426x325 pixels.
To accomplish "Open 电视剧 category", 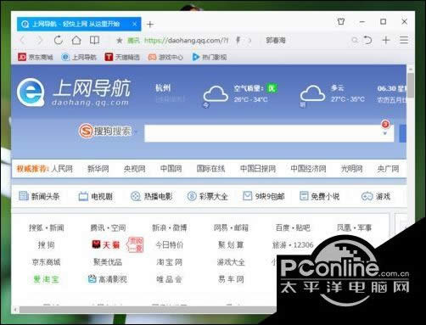I will point(95,196).
